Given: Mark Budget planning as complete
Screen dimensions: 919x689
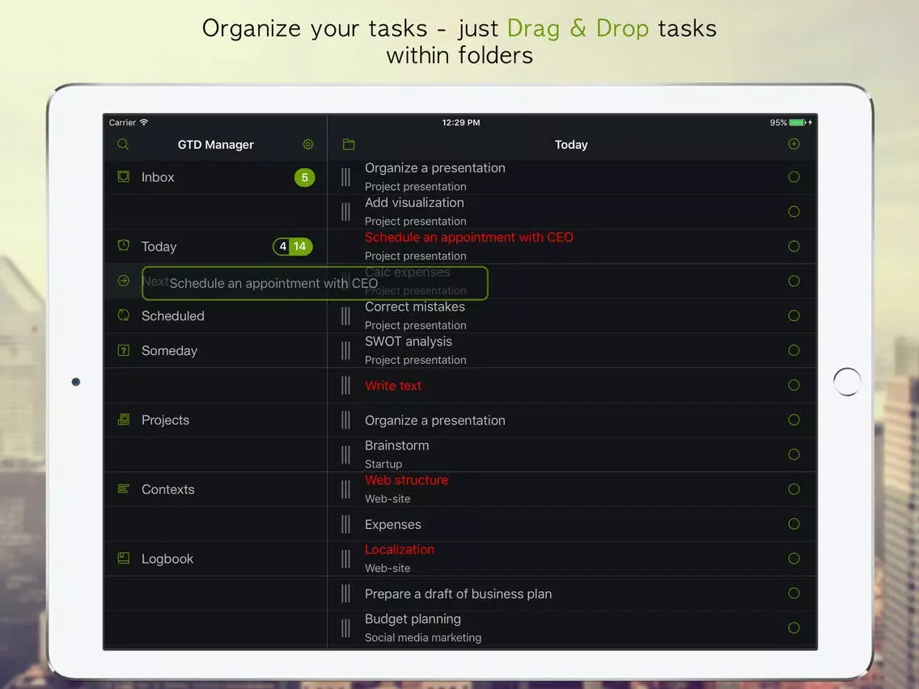Looking at the screenshot, I should (x=794, y=628).
